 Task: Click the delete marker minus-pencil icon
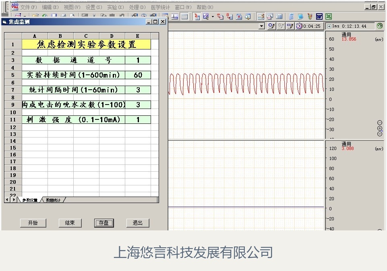(x=290, y=26)
